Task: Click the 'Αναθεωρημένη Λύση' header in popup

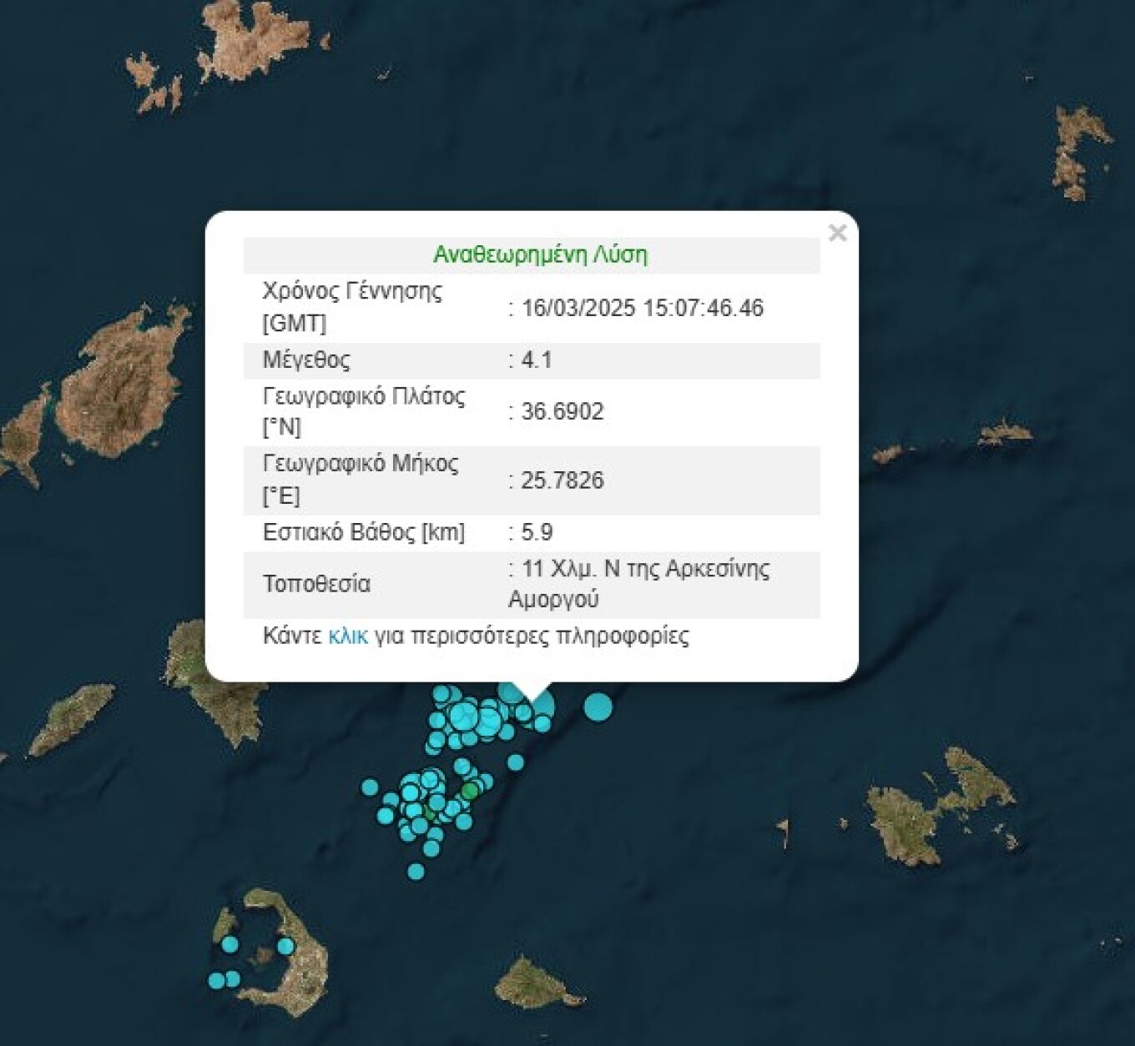Action: click(540, 255)
